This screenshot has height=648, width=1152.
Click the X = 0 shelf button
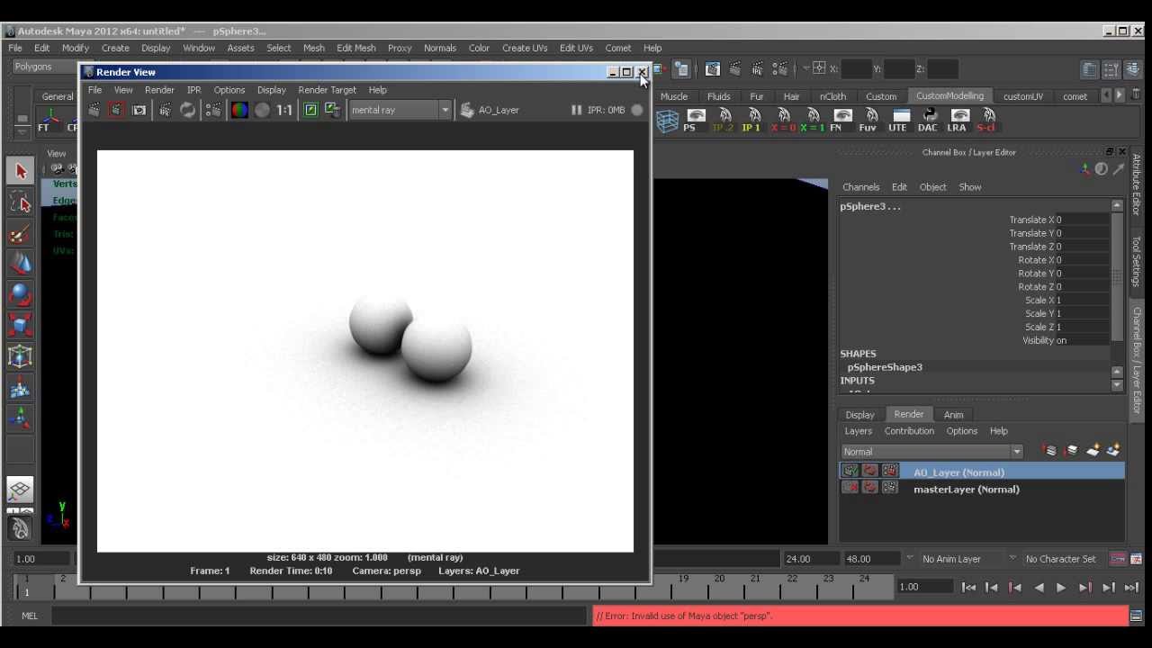783,120
